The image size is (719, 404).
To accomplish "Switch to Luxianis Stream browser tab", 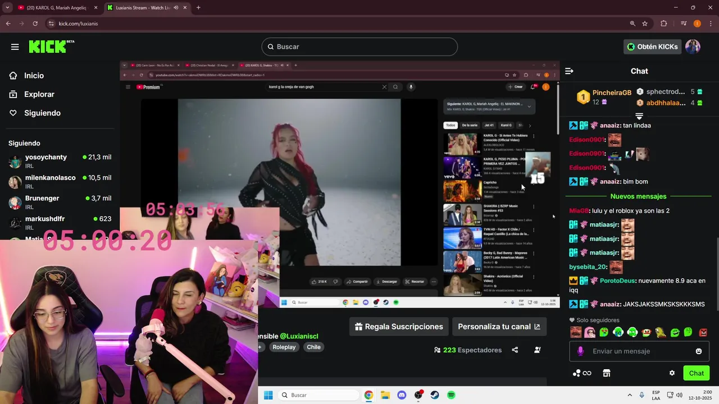I will pos(146,8).
